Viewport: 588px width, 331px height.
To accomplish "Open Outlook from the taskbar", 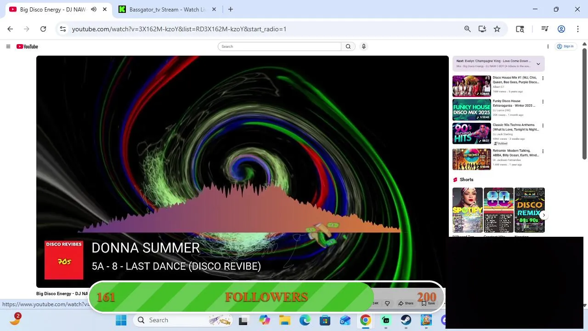I will (345, 320).
